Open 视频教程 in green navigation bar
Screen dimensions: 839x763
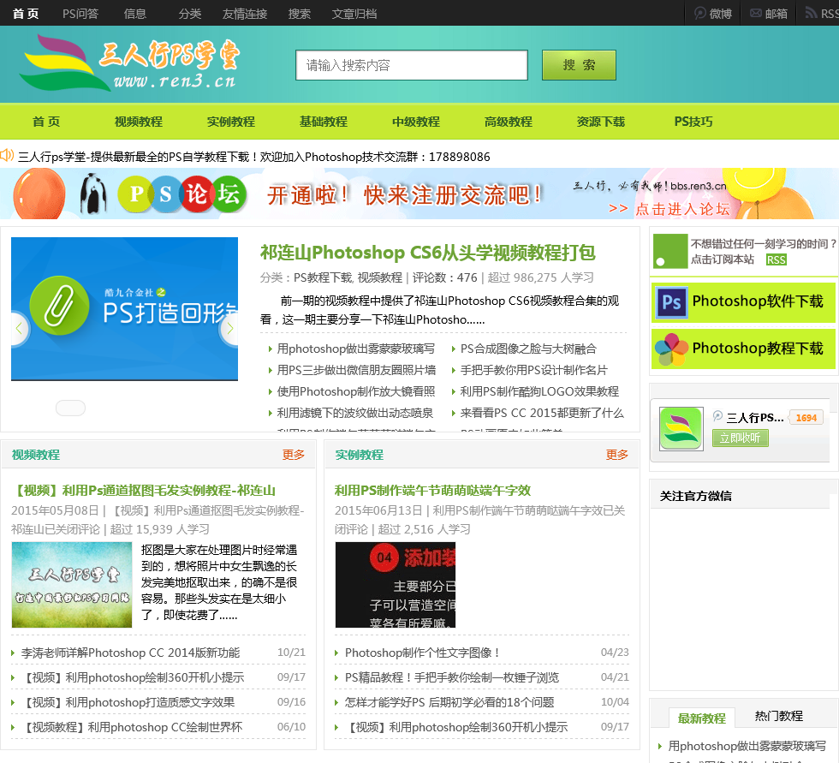click(x=139, y=122)
